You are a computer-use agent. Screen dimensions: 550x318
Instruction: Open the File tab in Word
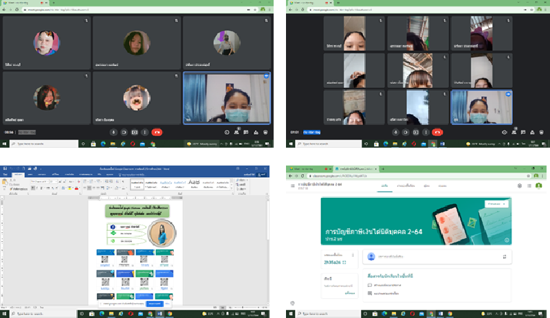[x=7, y=174]
